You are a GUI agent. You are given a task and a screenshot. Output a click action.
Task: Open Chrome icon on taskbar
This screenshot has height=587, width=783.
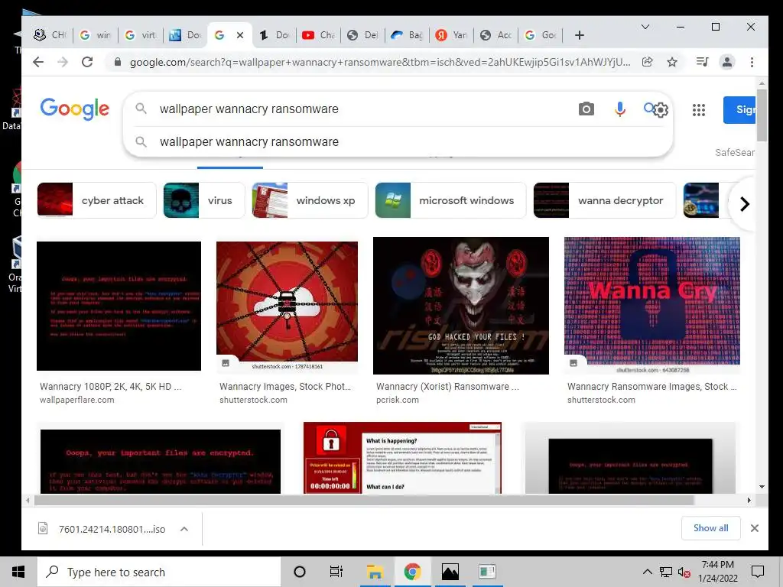pyautogui.click(x=412, y=572)
